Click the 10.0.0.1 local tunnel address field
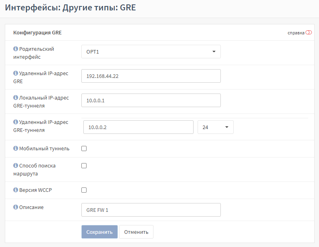The height and width of the screenshot is (247, 319). coord(151,100)
